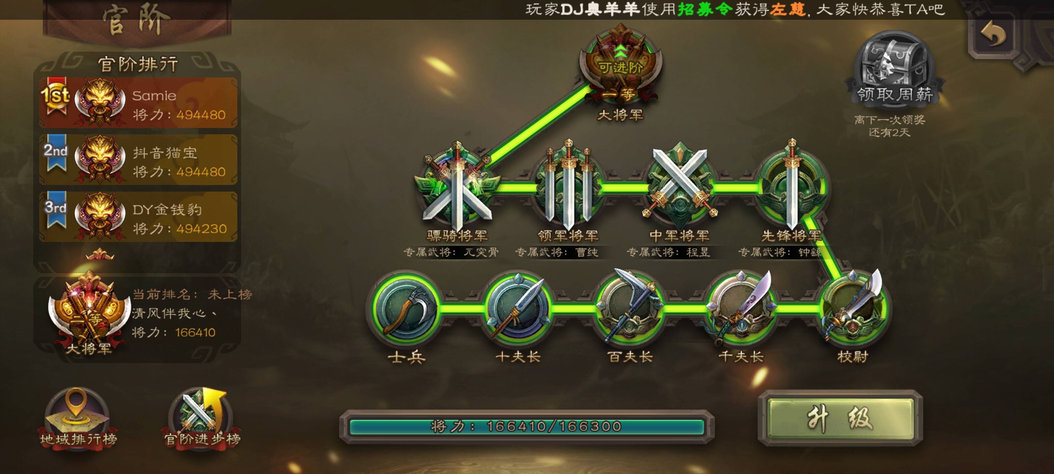Click the 升级 upgrade button
Viewport: 1054px width, 474px height.
pos(840,418)
